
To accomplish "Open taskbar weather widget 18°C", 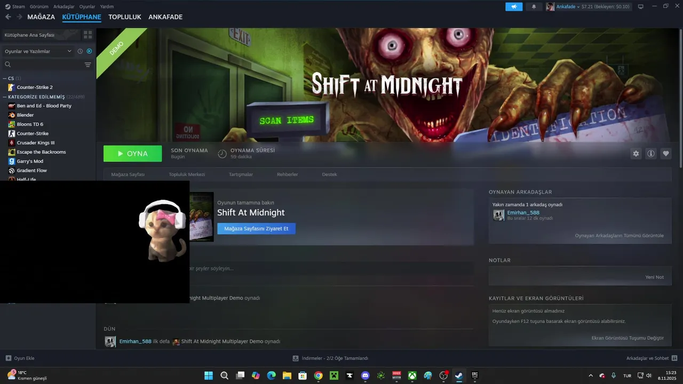I will 27,375.
